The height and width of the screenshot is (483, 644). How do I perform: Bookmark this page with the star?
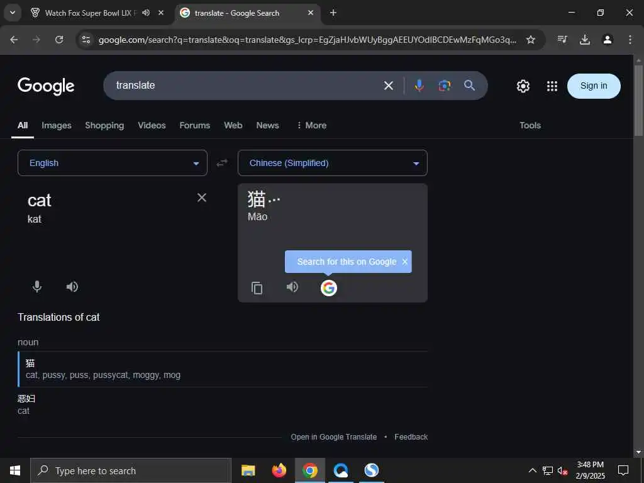[x=531, y=40]
